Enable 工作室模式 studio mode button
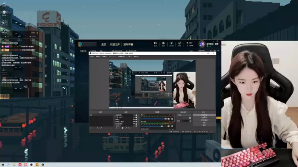The width and height of the screenshot is (298, 167). coord(204,120)
